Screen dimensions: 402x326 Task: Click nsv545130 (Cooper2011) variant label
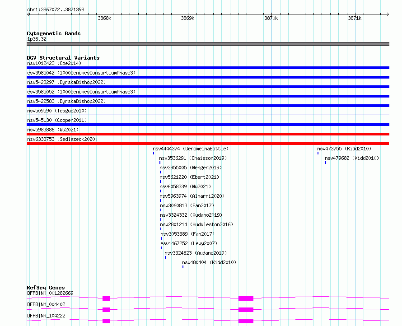57,120
